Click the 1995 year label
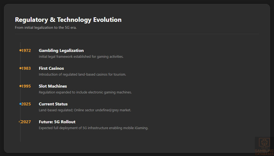The height and width of the screenshot is (156, 274). pos(26,86)
